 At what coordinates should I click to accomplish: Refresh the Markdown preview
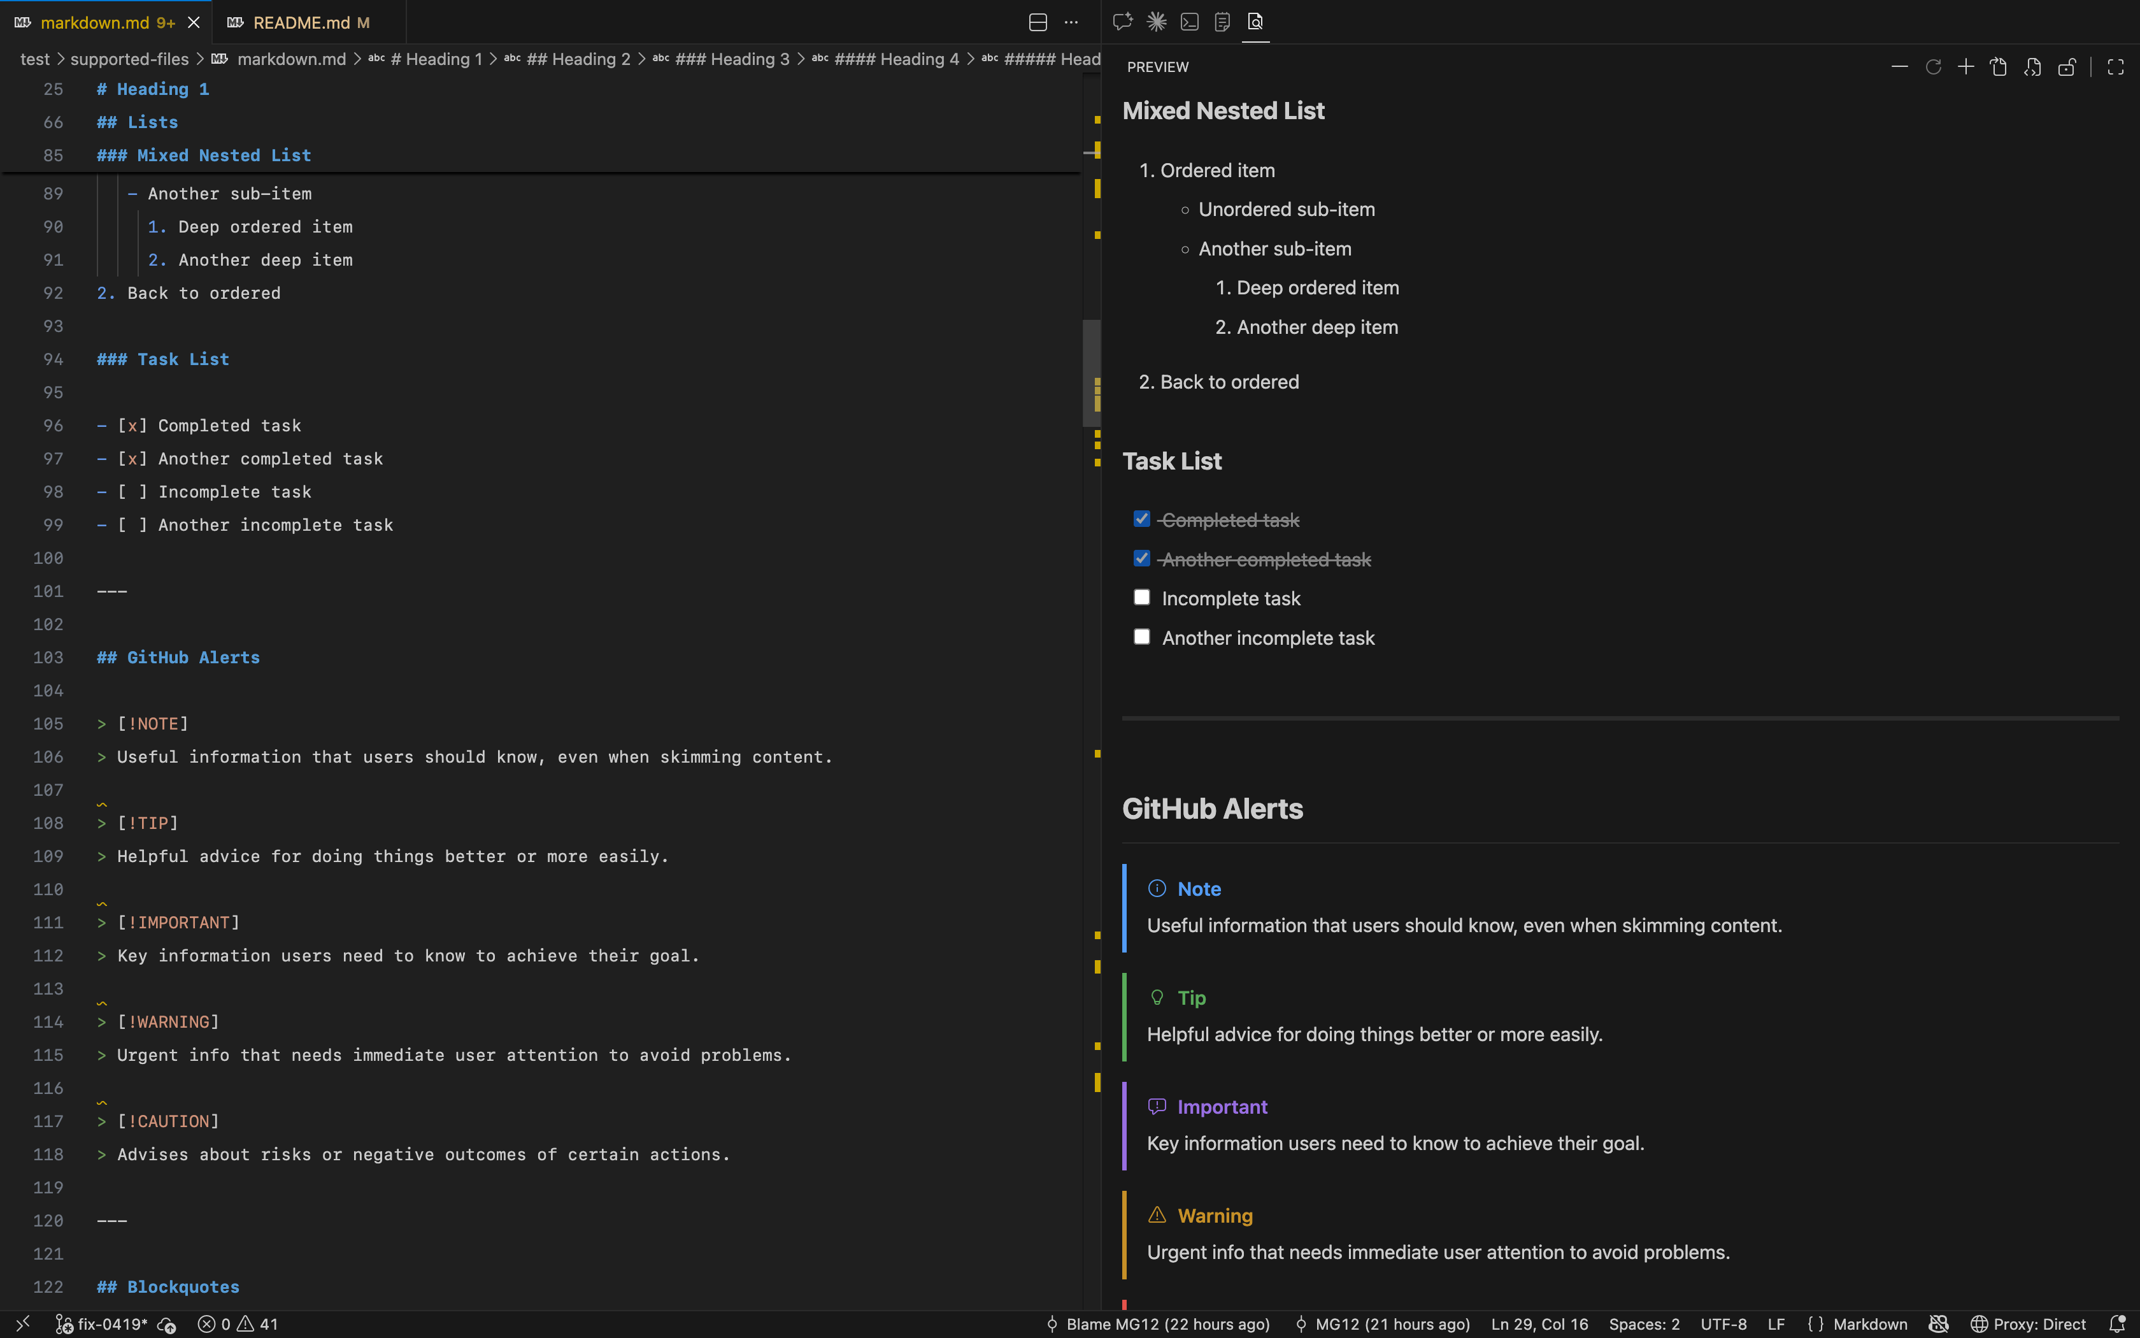[1934, 66]
